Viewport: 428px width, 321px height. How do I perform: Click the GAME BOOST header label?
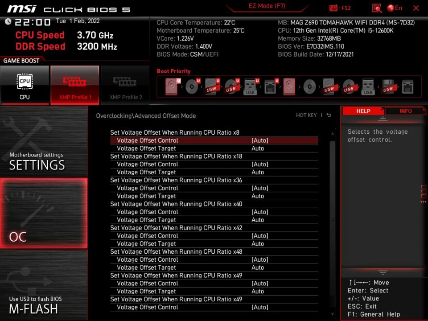point(21,61)
